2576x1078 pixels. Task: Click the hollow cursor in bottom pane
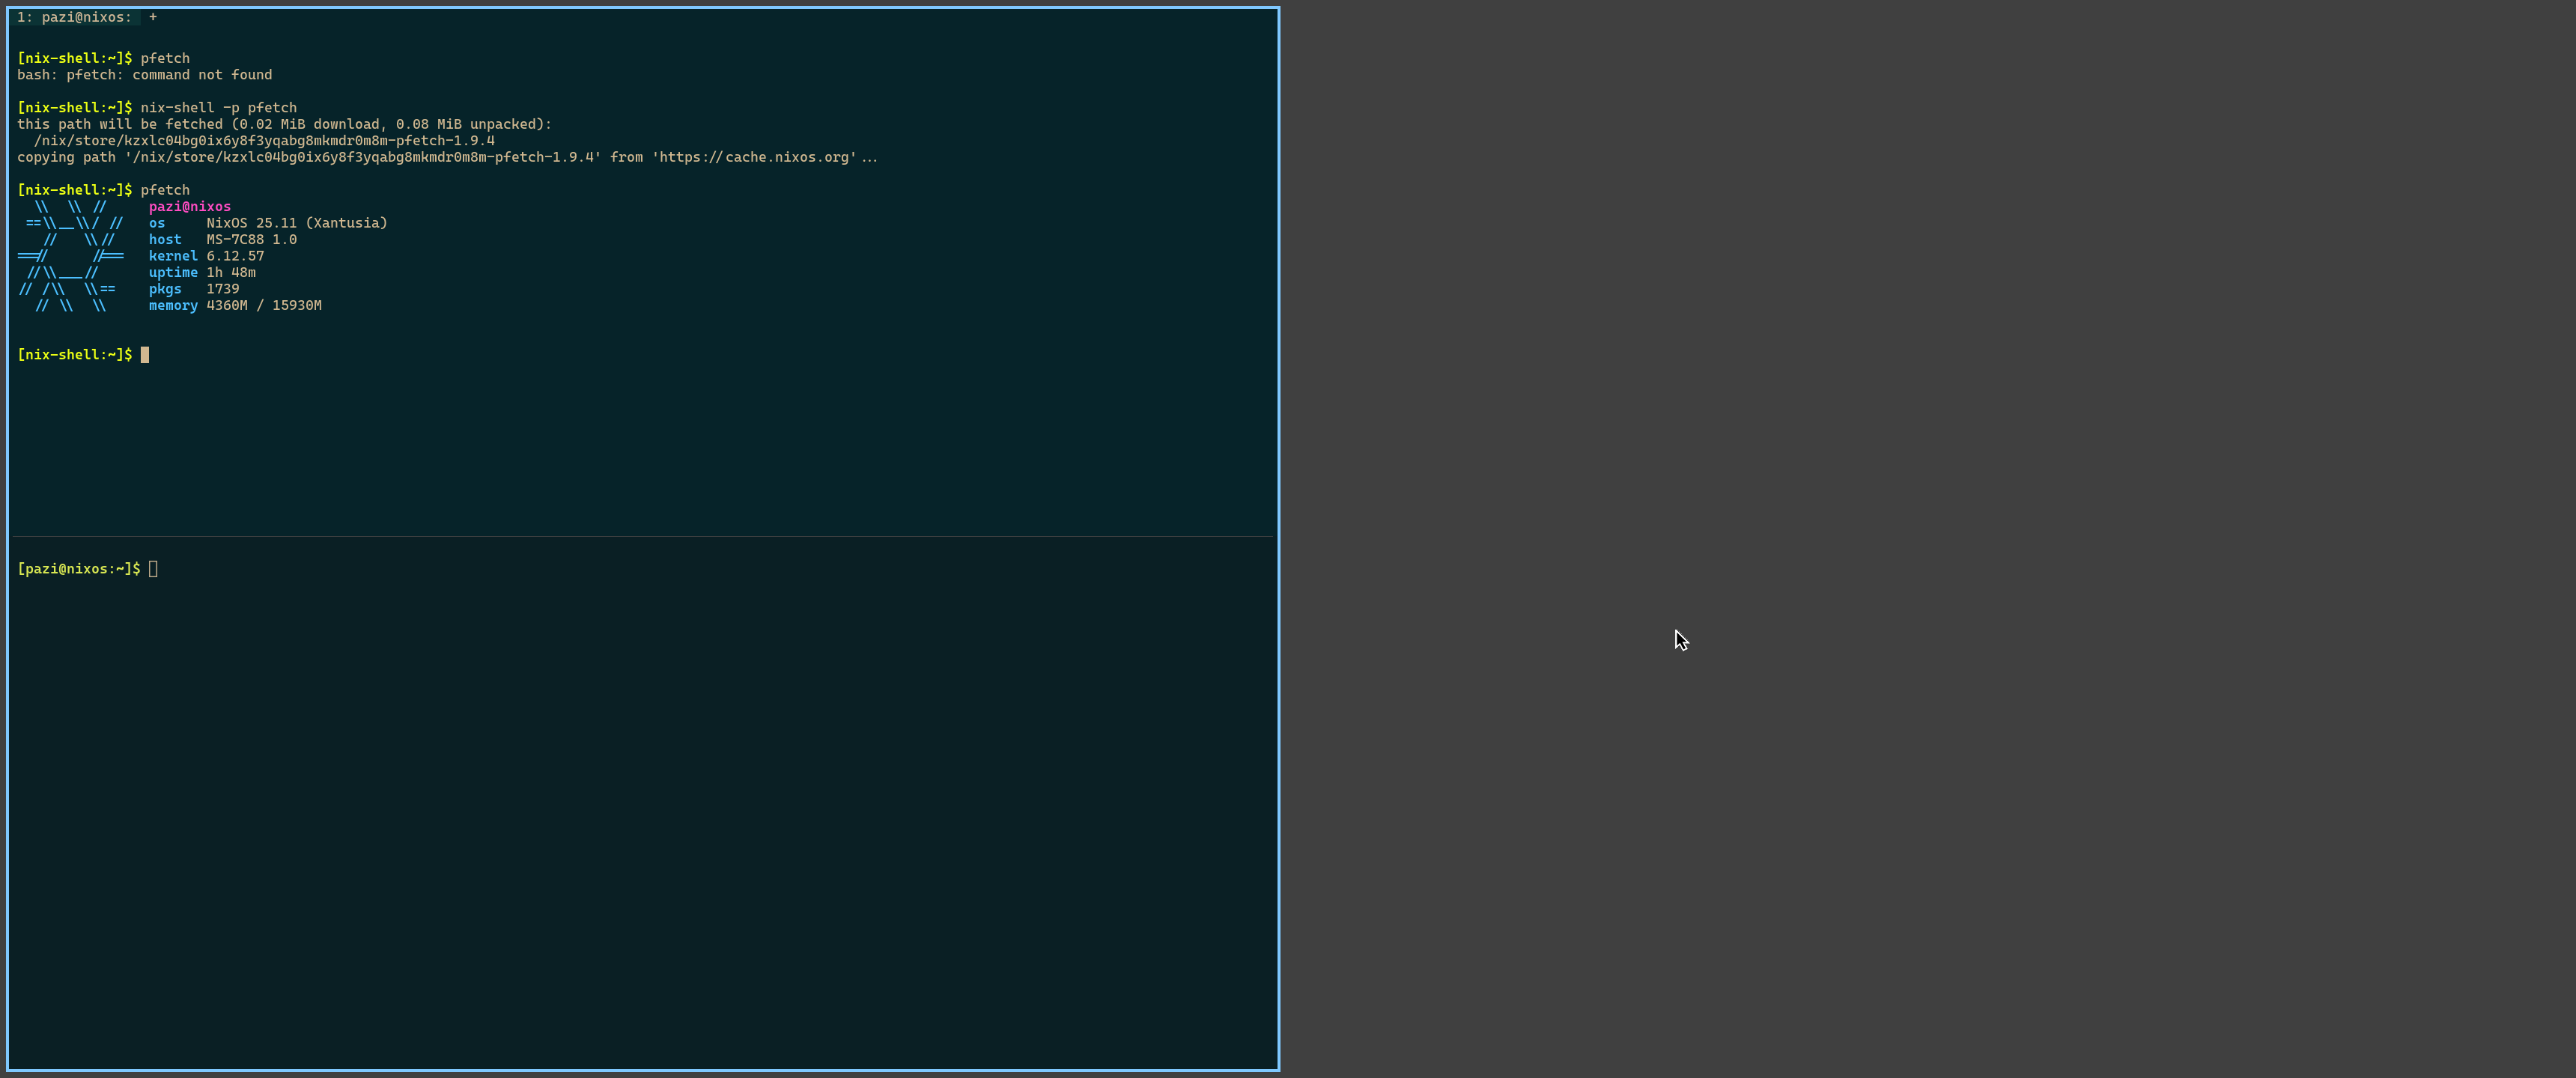[x=153, y=569]
